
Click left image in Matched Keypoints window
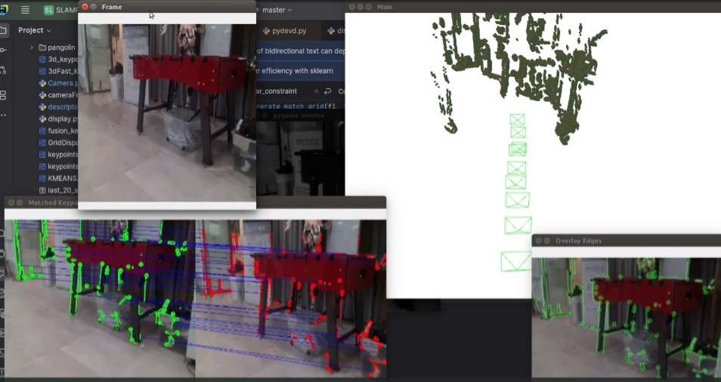(100, 298)
